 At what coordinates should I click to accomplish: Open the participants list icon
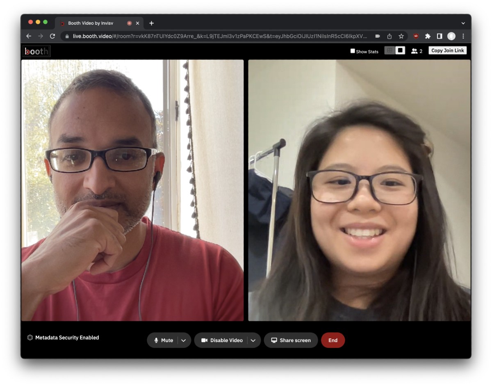415,51
